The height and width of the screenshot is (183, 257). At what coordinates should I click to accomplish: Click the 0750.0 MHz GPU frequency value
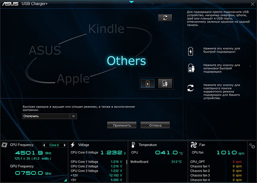click(33, 173)
